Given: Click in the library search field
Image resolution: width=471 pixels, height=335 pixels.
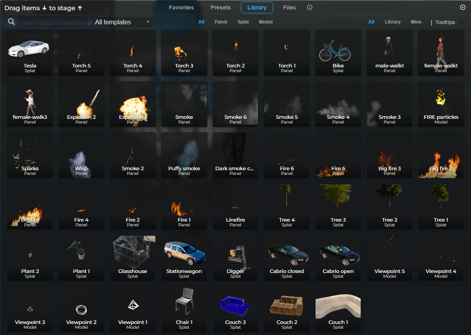Looking at the screenshot, I should coord(53,22).
